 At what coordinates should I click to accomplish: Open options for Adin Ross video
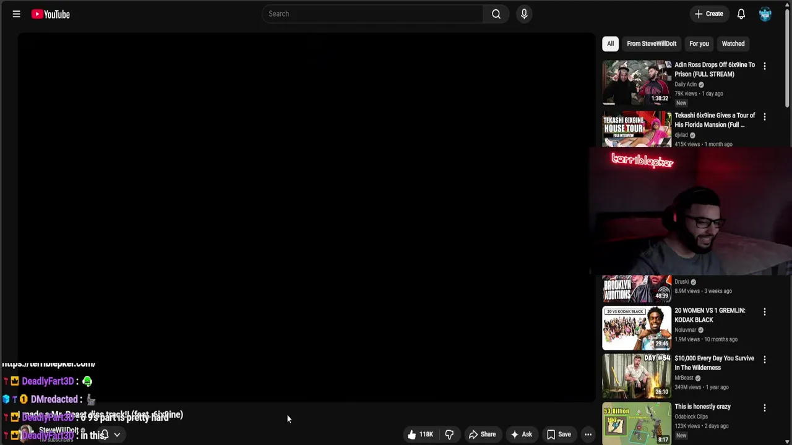pos(765,66)
